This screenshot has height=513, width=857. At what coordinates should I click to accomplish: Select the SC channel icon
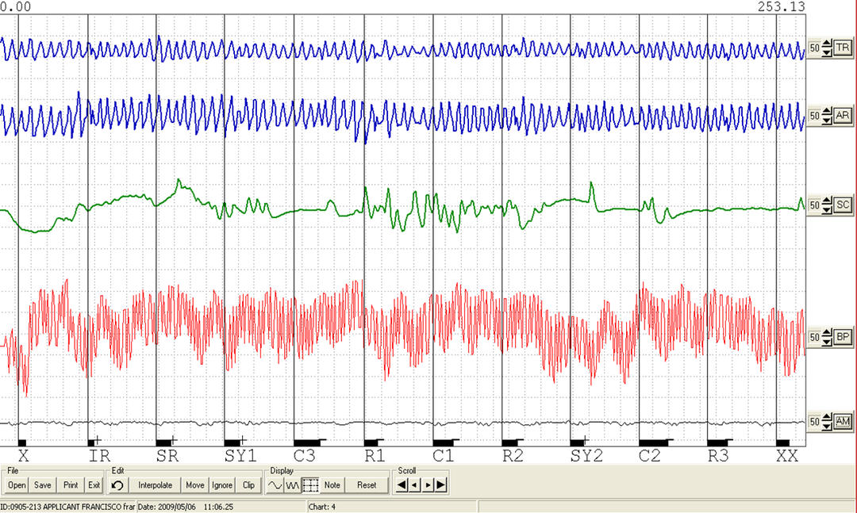(844, 205)
